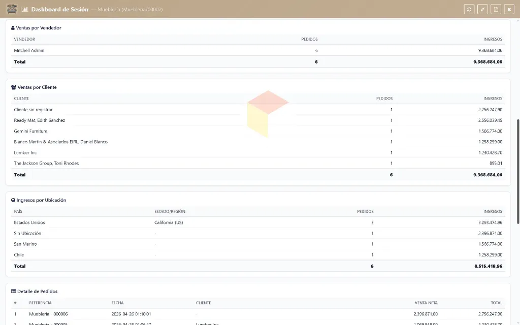This screenshot has height=325, width=520.
Task: Click PEDIDOS header in Ventas por Vendedor
Action: click(309, 39)
